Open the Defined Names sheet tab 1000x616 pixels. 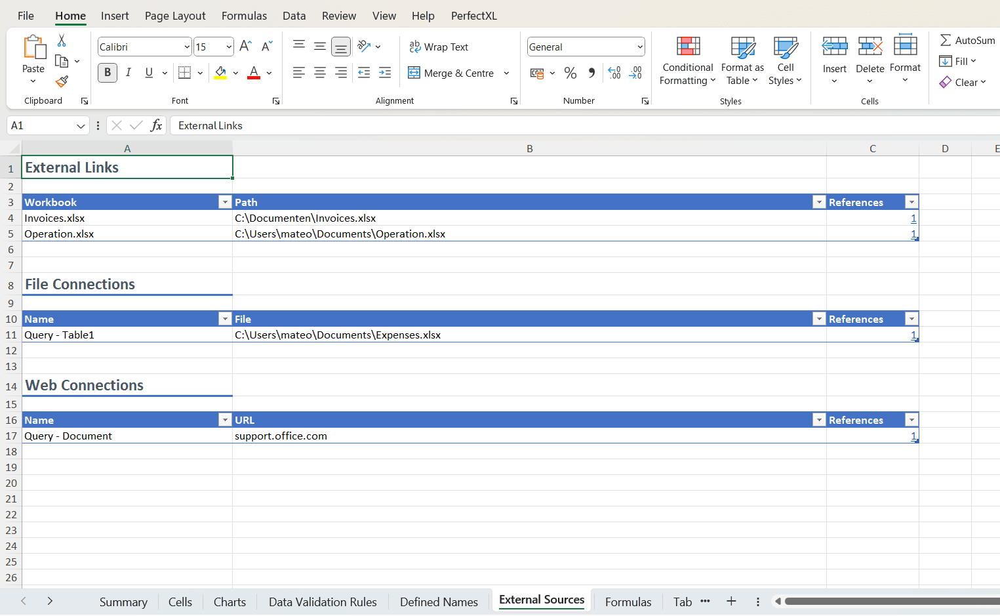coord(439,602)
